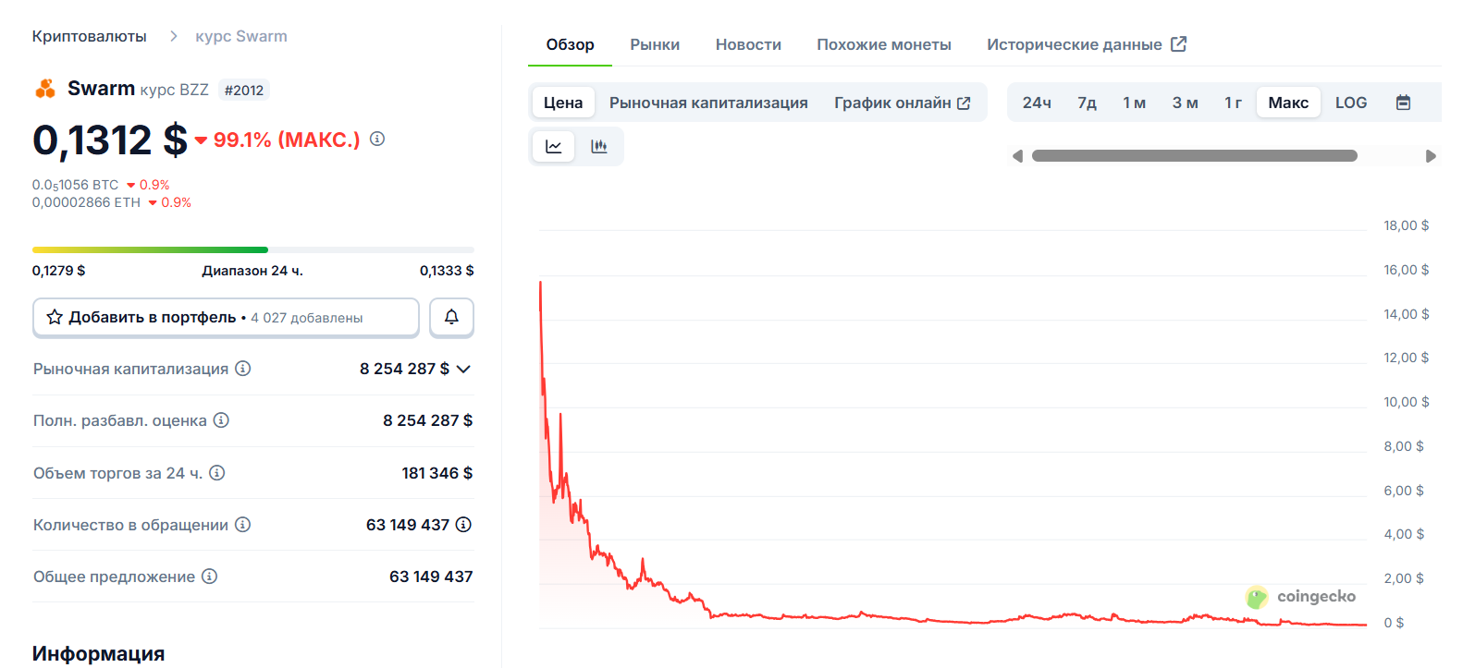The width and height of the screenshot is (1463, 668).
Task: Click the 0,1333 $ daily high value
Action: click(447, 271)
